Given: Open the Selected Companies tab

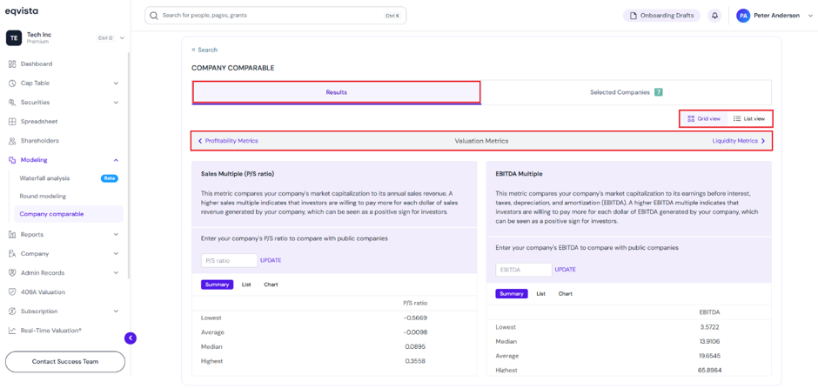Looking at the screenshot, I should point(626,92).
